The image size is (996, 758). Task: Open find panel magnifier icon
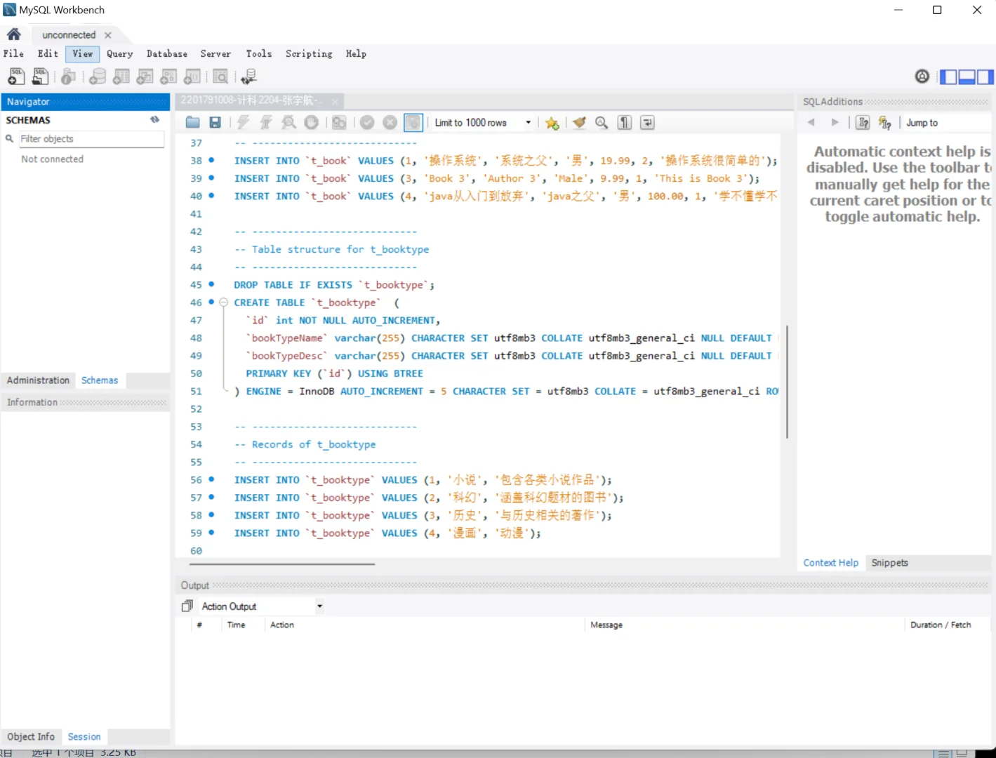pyautogui.click(x=602, y=123)
